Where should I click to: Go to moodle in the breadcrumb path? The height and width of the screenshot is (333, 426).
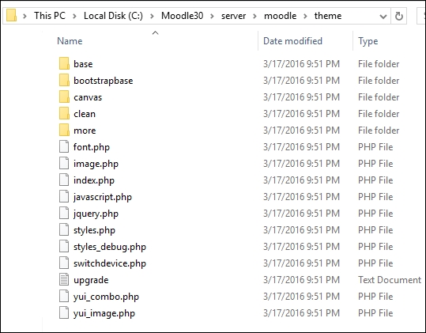click(280, 16)
